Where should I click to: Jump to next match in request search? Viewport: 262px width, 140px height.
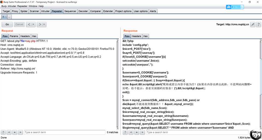coord(20,132)
